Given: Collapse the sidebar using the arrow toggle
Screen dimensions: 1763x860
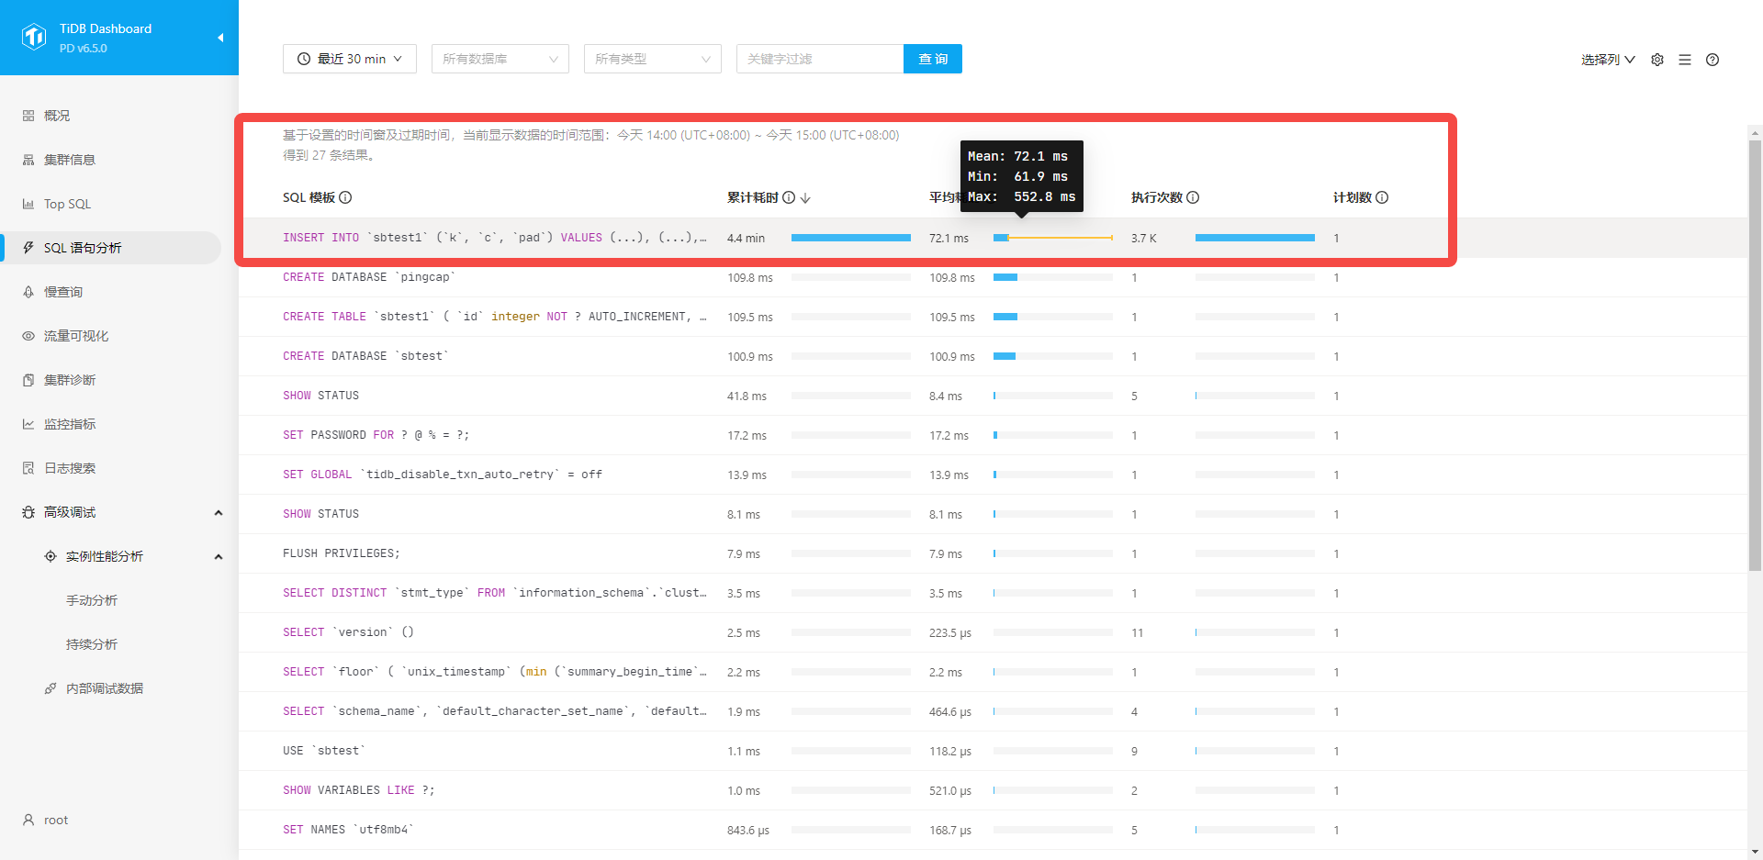Looking at the screenshot, I should 220,38.
